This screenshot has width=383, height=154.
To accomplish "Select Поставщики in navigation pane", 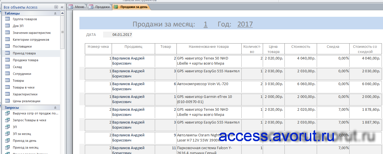I will coord(22,46).
